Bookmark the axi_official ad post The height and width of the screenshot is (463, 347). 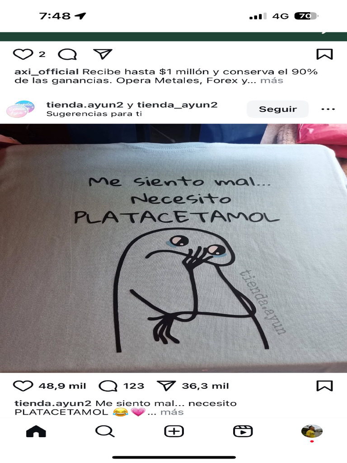click(x=324, y=54)
